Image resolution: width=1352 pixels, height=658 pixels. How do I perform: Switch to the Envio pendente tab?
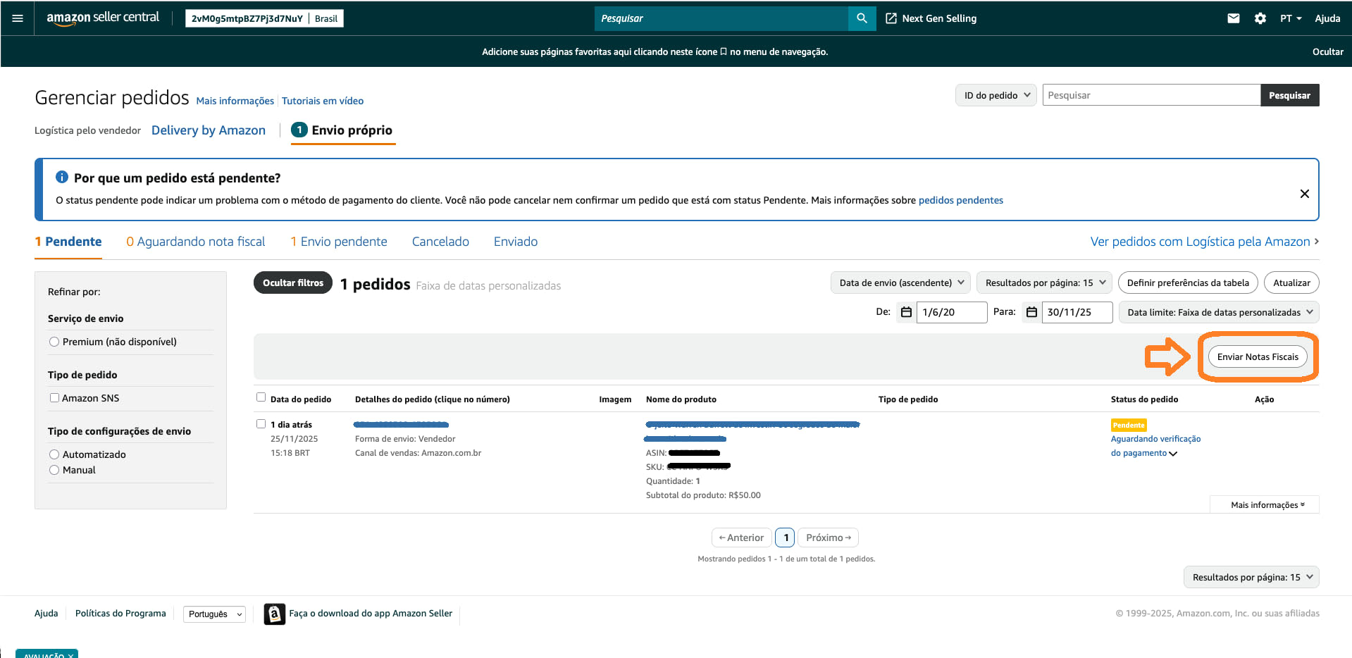coord(339,242)
